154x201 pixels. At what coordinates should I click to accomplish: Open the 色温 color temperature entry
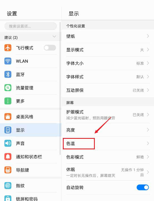tap(108, 144)
